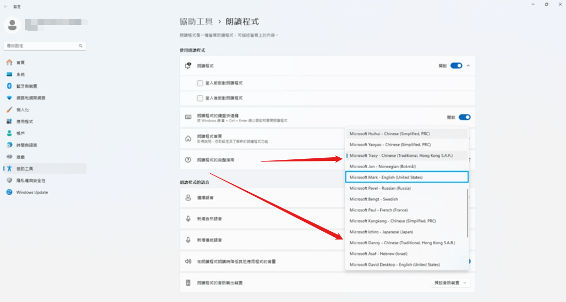
Task: Pick Microsoft Pavel - Russian (Russia)
Action: click(407, 188)
